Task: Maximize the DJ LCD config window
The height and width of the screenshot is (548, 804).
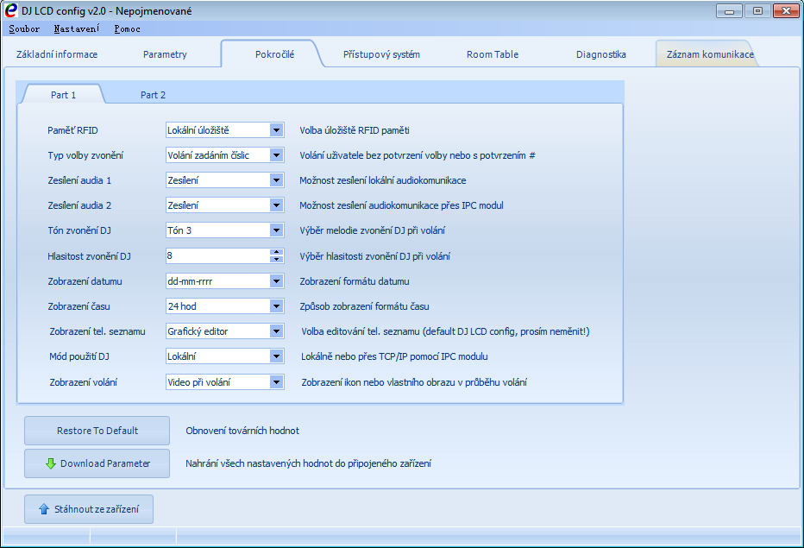Action: tap(757, 10)
